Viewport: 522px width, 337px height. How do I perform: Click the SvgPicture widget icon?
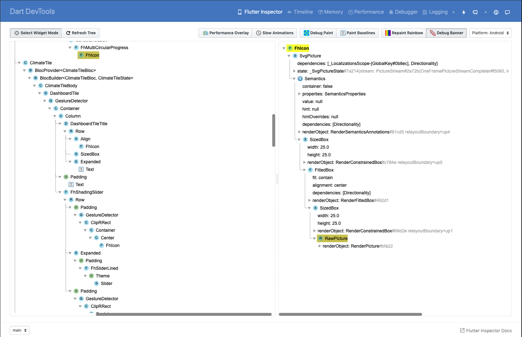tap(295, 56)
